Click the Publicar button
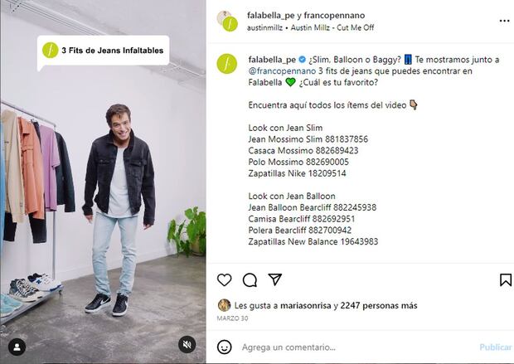The width and height of the screenshot is (514, 364). (496, 347)
